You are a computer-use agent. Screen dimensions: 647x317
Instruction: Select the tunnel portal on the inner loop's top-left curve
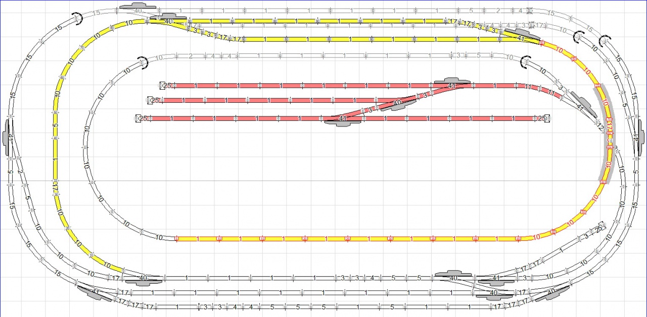point(144,62)
